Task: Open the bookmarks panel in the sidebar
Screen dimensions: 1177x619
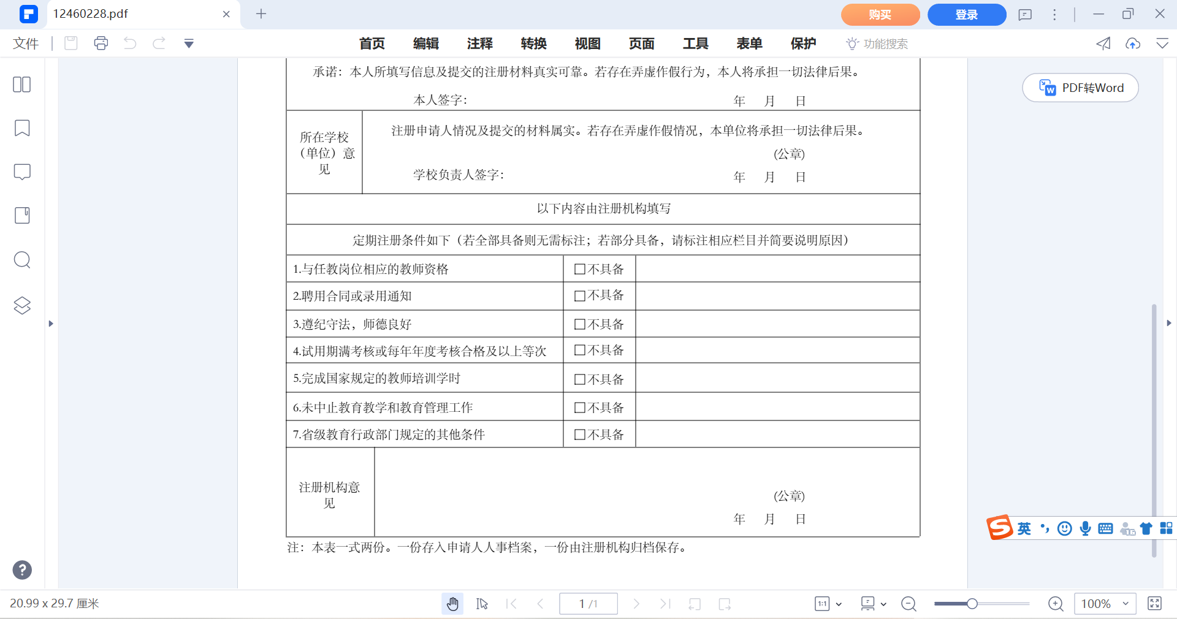Action: point(22,128)
